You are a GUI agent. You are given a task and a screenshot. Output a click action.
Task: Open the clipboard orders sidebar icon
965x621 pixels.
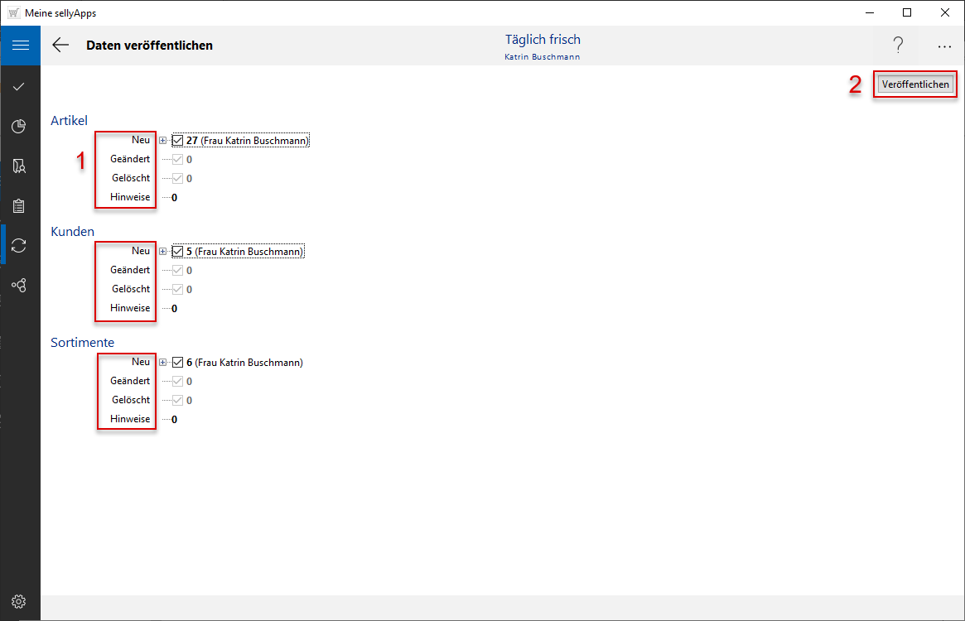[x=20, y=205]
